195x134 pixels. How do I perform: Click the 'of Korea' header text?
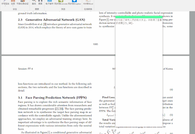click(x=168, y=69)
